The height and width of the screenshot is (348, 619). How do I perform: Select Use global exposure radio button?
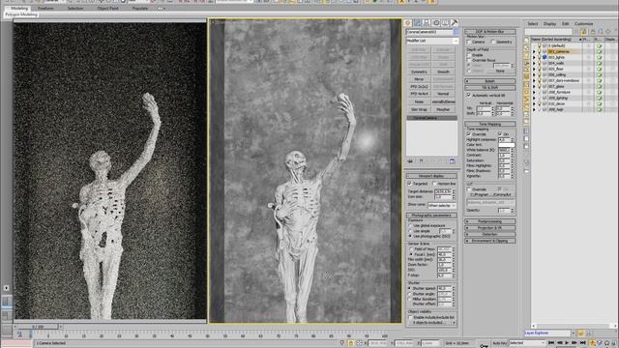click(410, 225)
